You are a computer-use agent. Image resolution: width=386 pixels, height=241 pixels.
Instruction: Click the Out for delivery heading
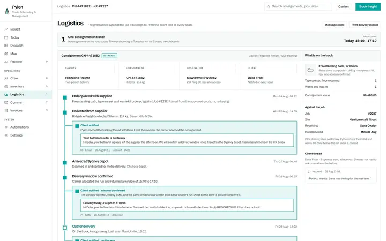pyautogui.click(x=84, y=226)
